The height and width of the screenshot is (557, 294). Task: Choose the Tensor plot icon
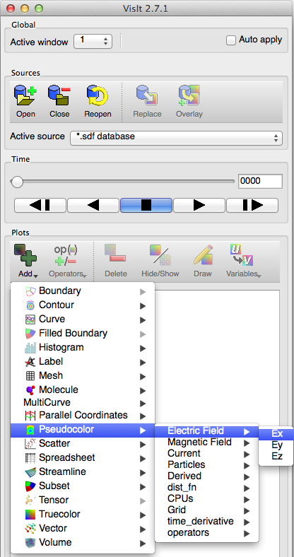30,500
